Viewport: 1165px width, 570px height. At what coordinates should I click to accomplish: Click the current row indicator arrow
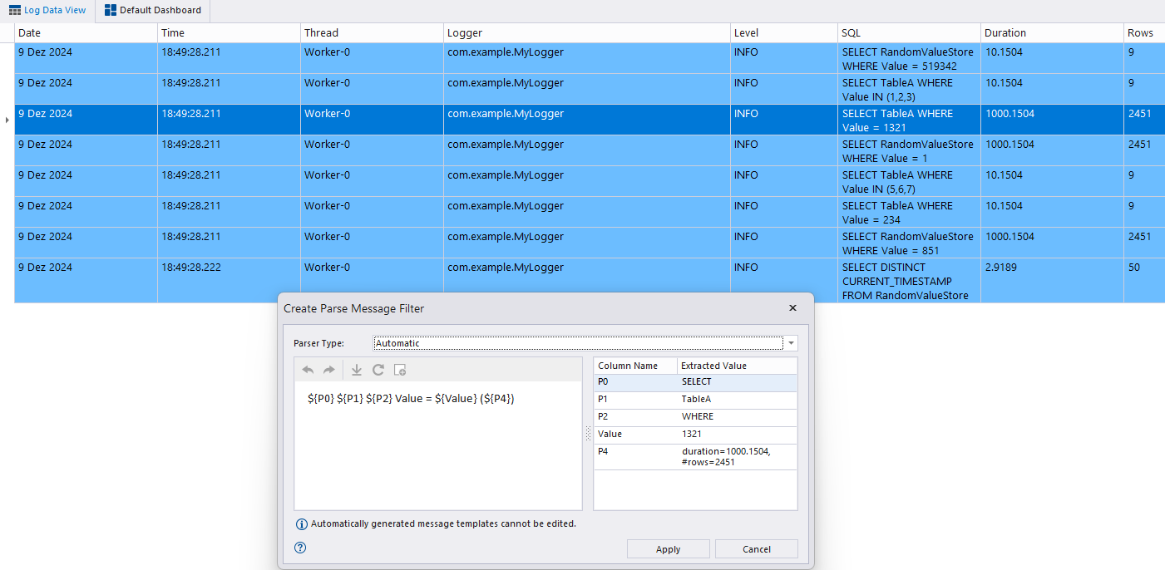[7, 120]
